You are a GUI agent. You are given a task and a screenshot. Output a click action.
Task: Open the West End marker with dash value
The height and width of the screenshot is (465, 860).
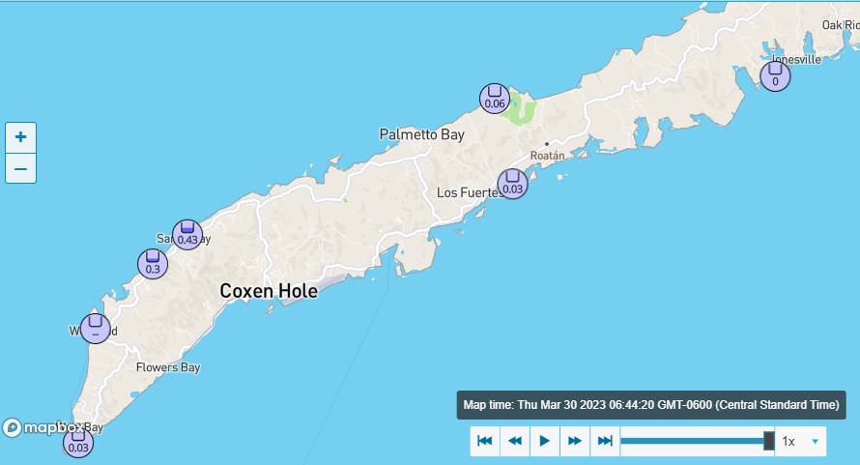pos(95,328)
